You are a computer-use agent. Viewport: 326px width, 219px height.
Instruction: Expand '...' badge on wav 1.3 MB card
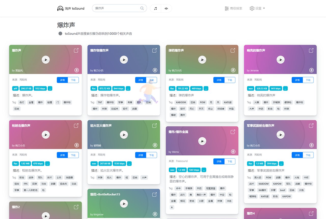(204, 170)
